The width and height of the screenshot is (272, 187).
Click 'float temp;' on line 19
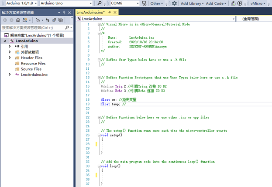pyautogui.click(x=110, y=104)
